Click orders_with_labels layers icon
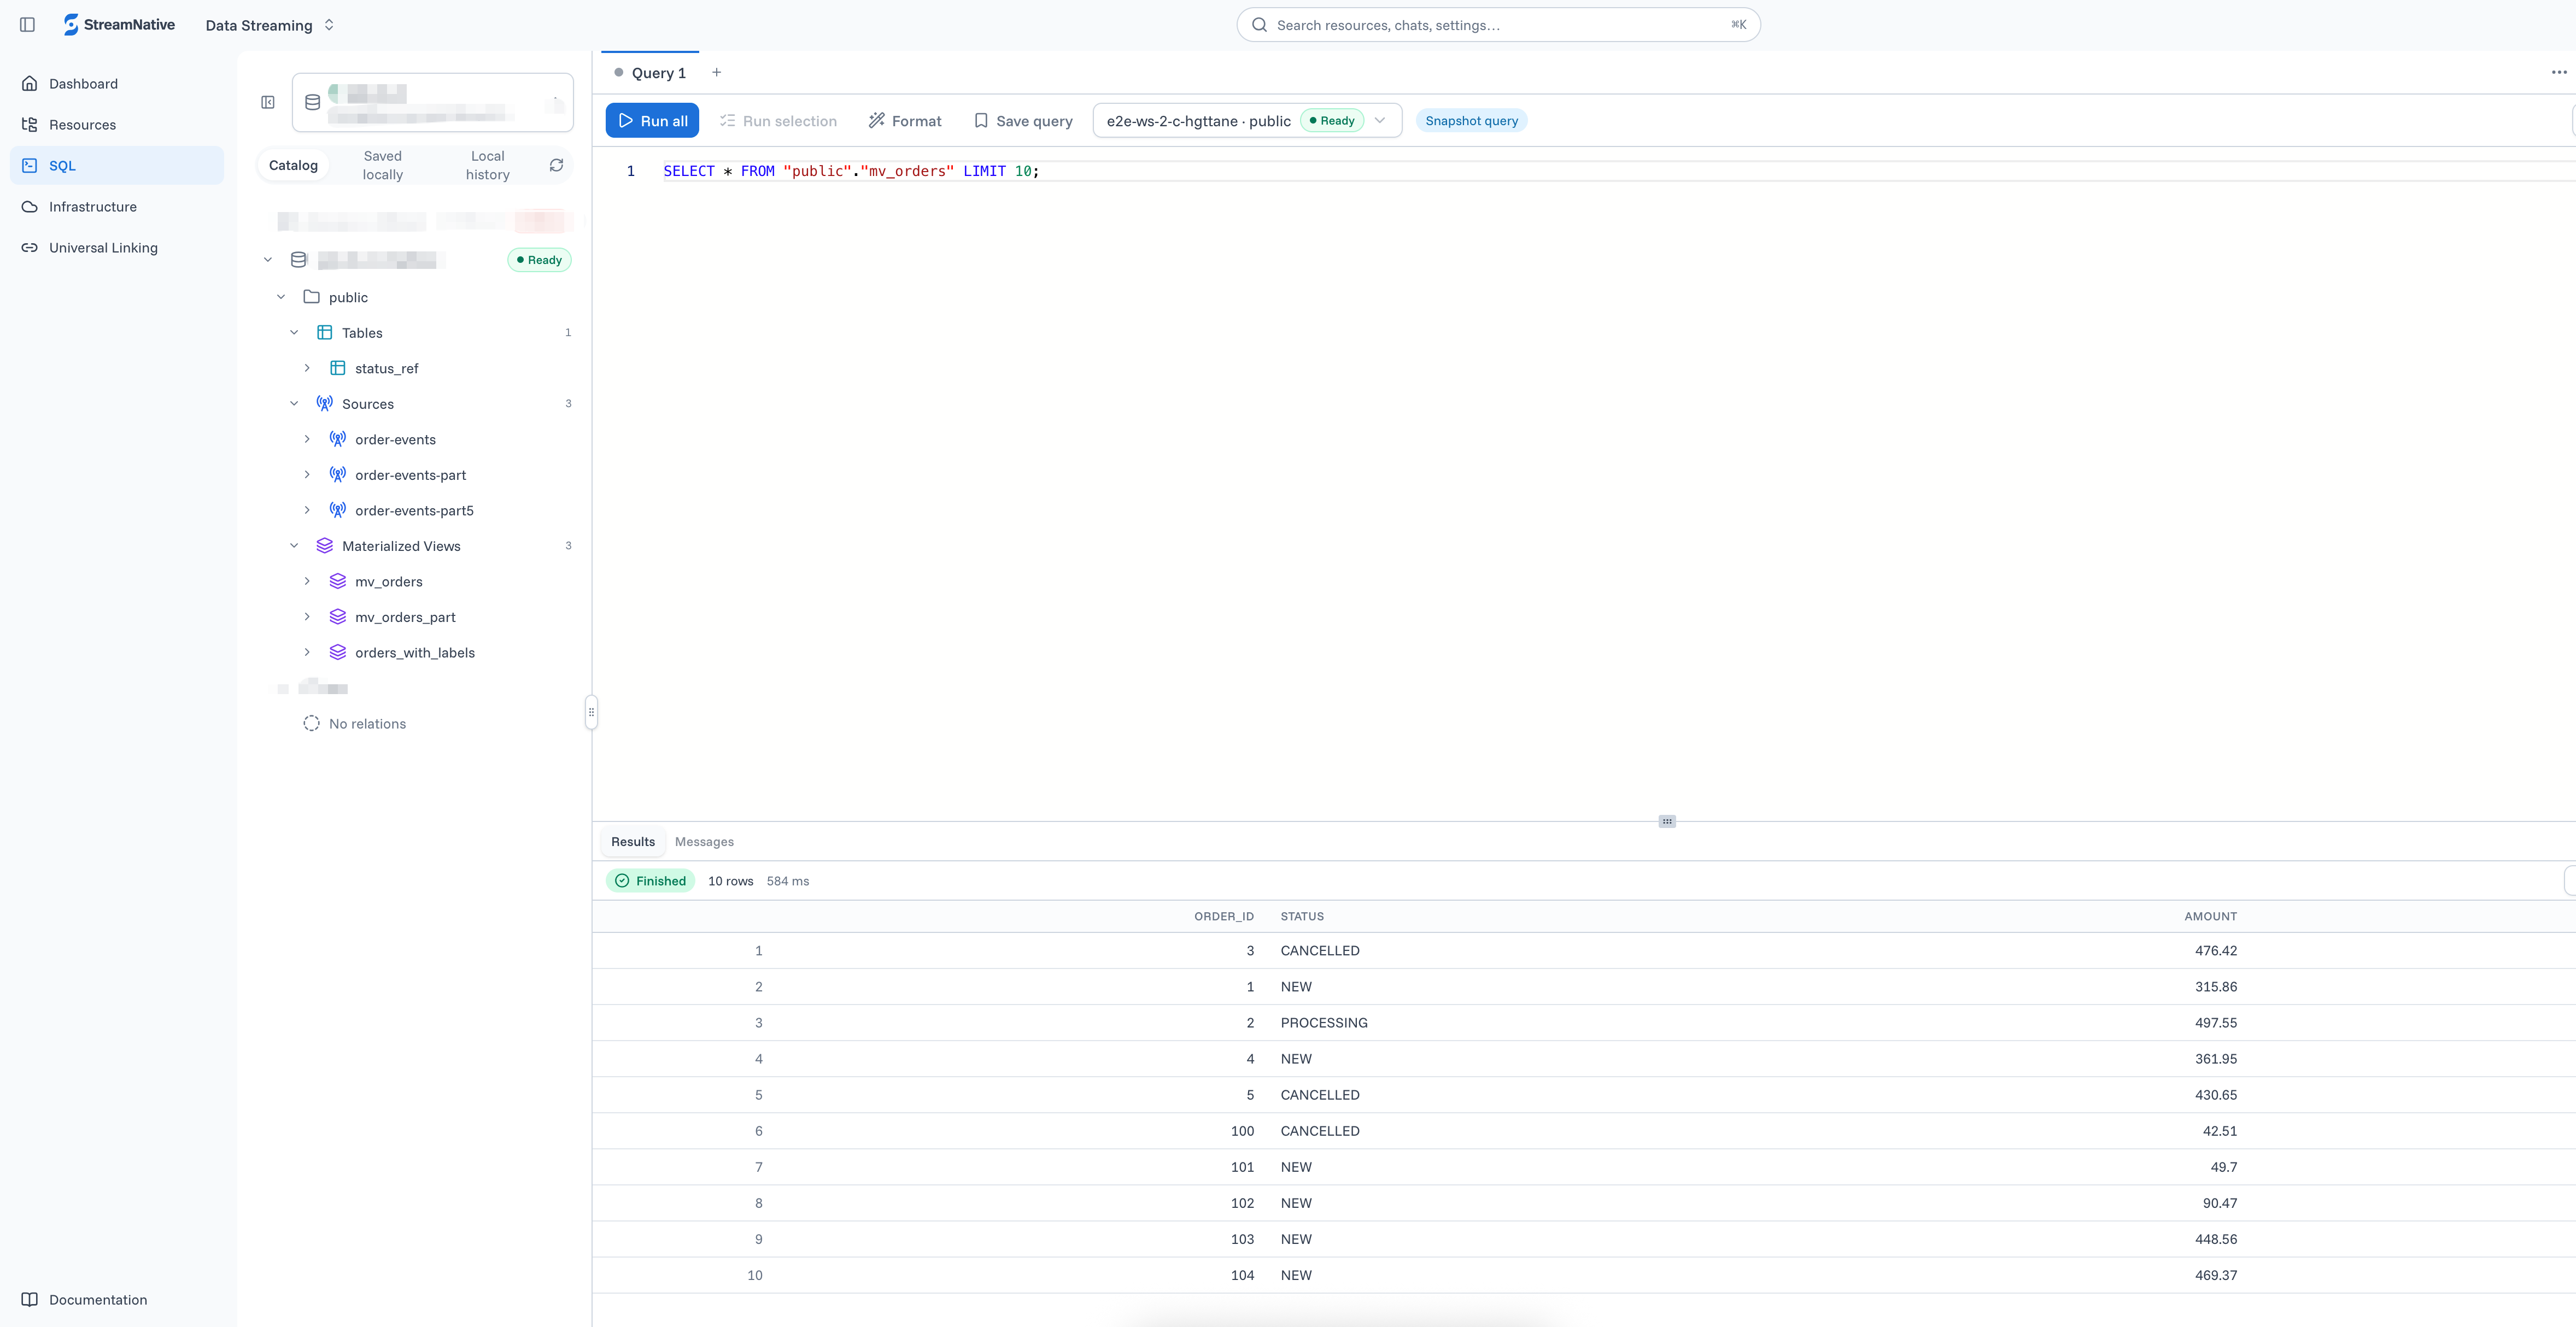This screenshot has height=1327, width=2576. (x=338, y=652)
